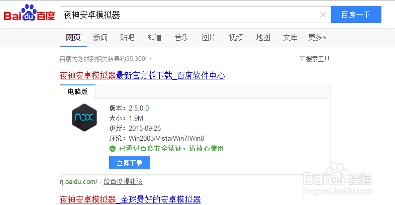
Task: Click the update date 2015-09-25
Action: [x=145, y=129]
